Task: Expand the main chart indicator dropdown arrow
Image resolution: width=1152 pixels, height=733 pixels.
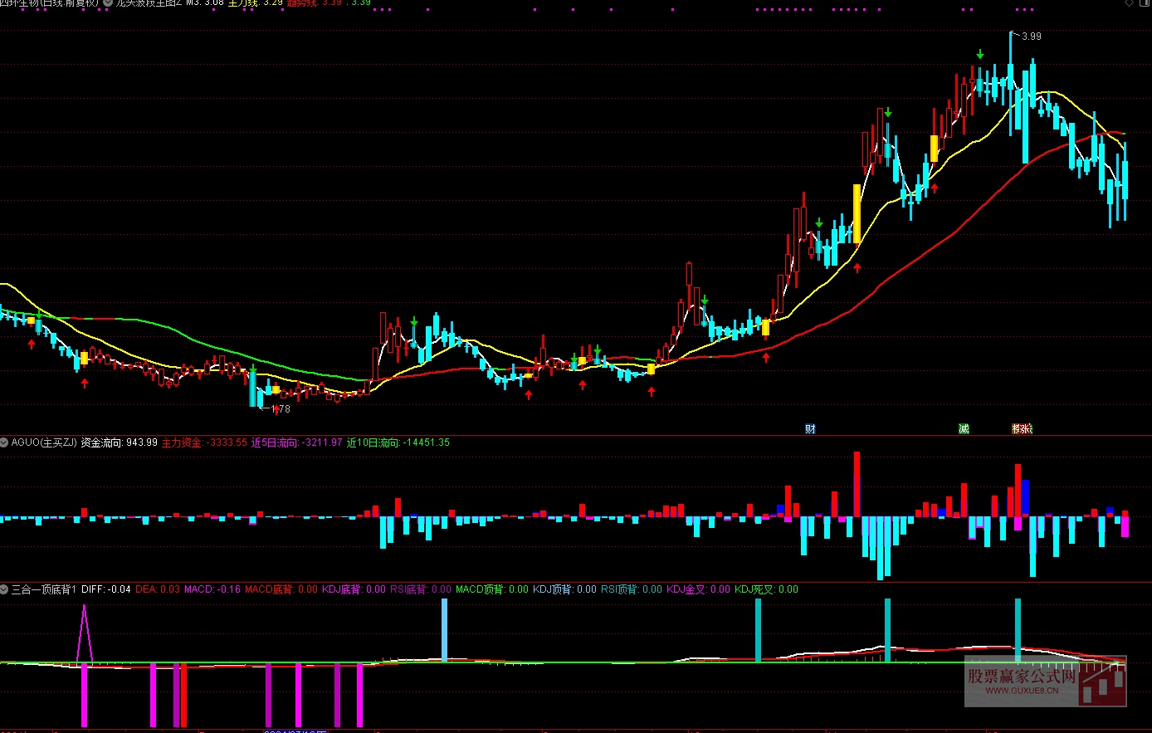Action: coord(108,3)
